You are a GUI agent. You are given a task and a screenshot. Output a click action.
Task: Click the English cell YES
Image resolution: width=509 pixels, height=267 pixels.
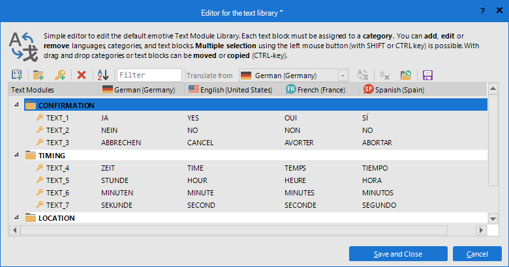click(x=193, y=118)
